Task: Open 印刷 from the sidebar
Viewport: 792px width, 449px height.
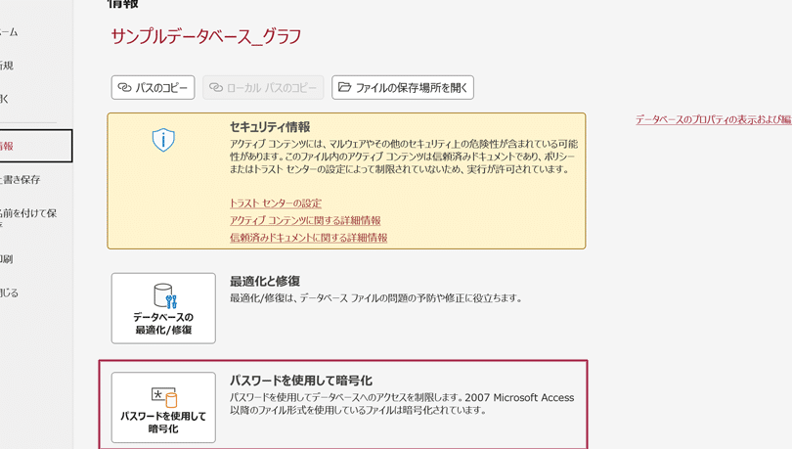Action: (7, 259)
